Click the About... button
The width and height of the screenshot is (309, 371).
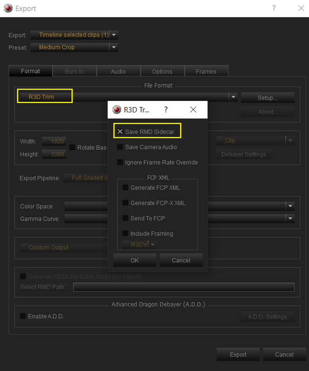pyautogui.click(x=268, y=111)
